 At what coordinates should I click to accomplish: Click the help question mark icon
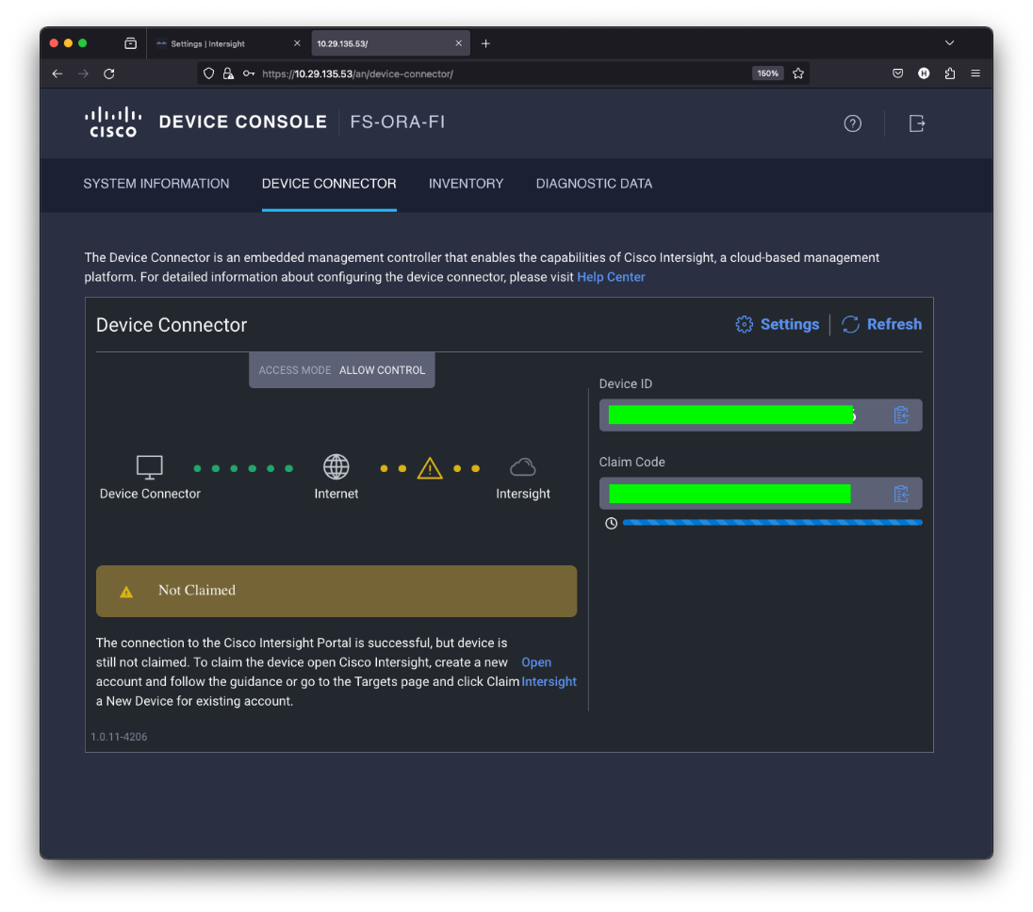coord(852,123)
